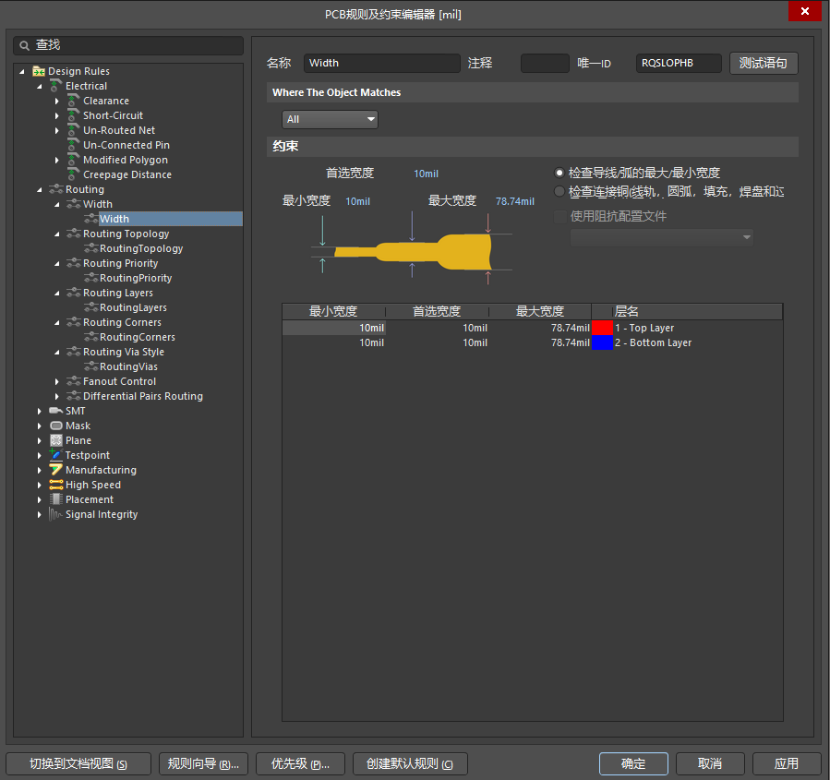Select check connected copper width option
This screenshot has width=830, height=780.
[559, 191]
